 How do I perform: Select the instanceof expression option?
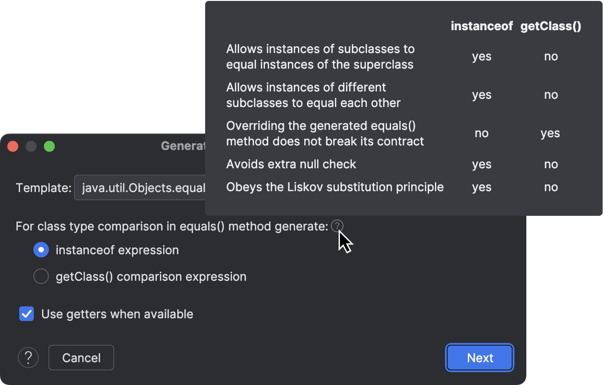[41, 250]
